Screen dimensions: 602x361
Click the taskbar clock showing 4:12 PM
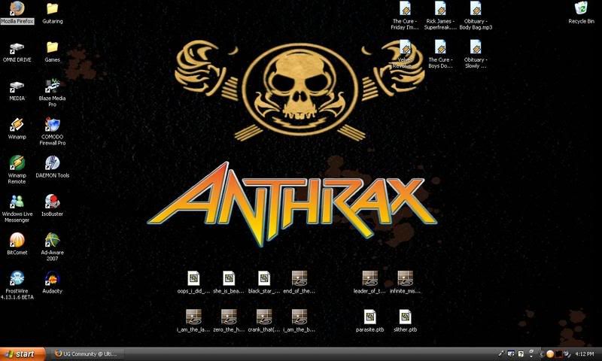(x=585, y=353)
